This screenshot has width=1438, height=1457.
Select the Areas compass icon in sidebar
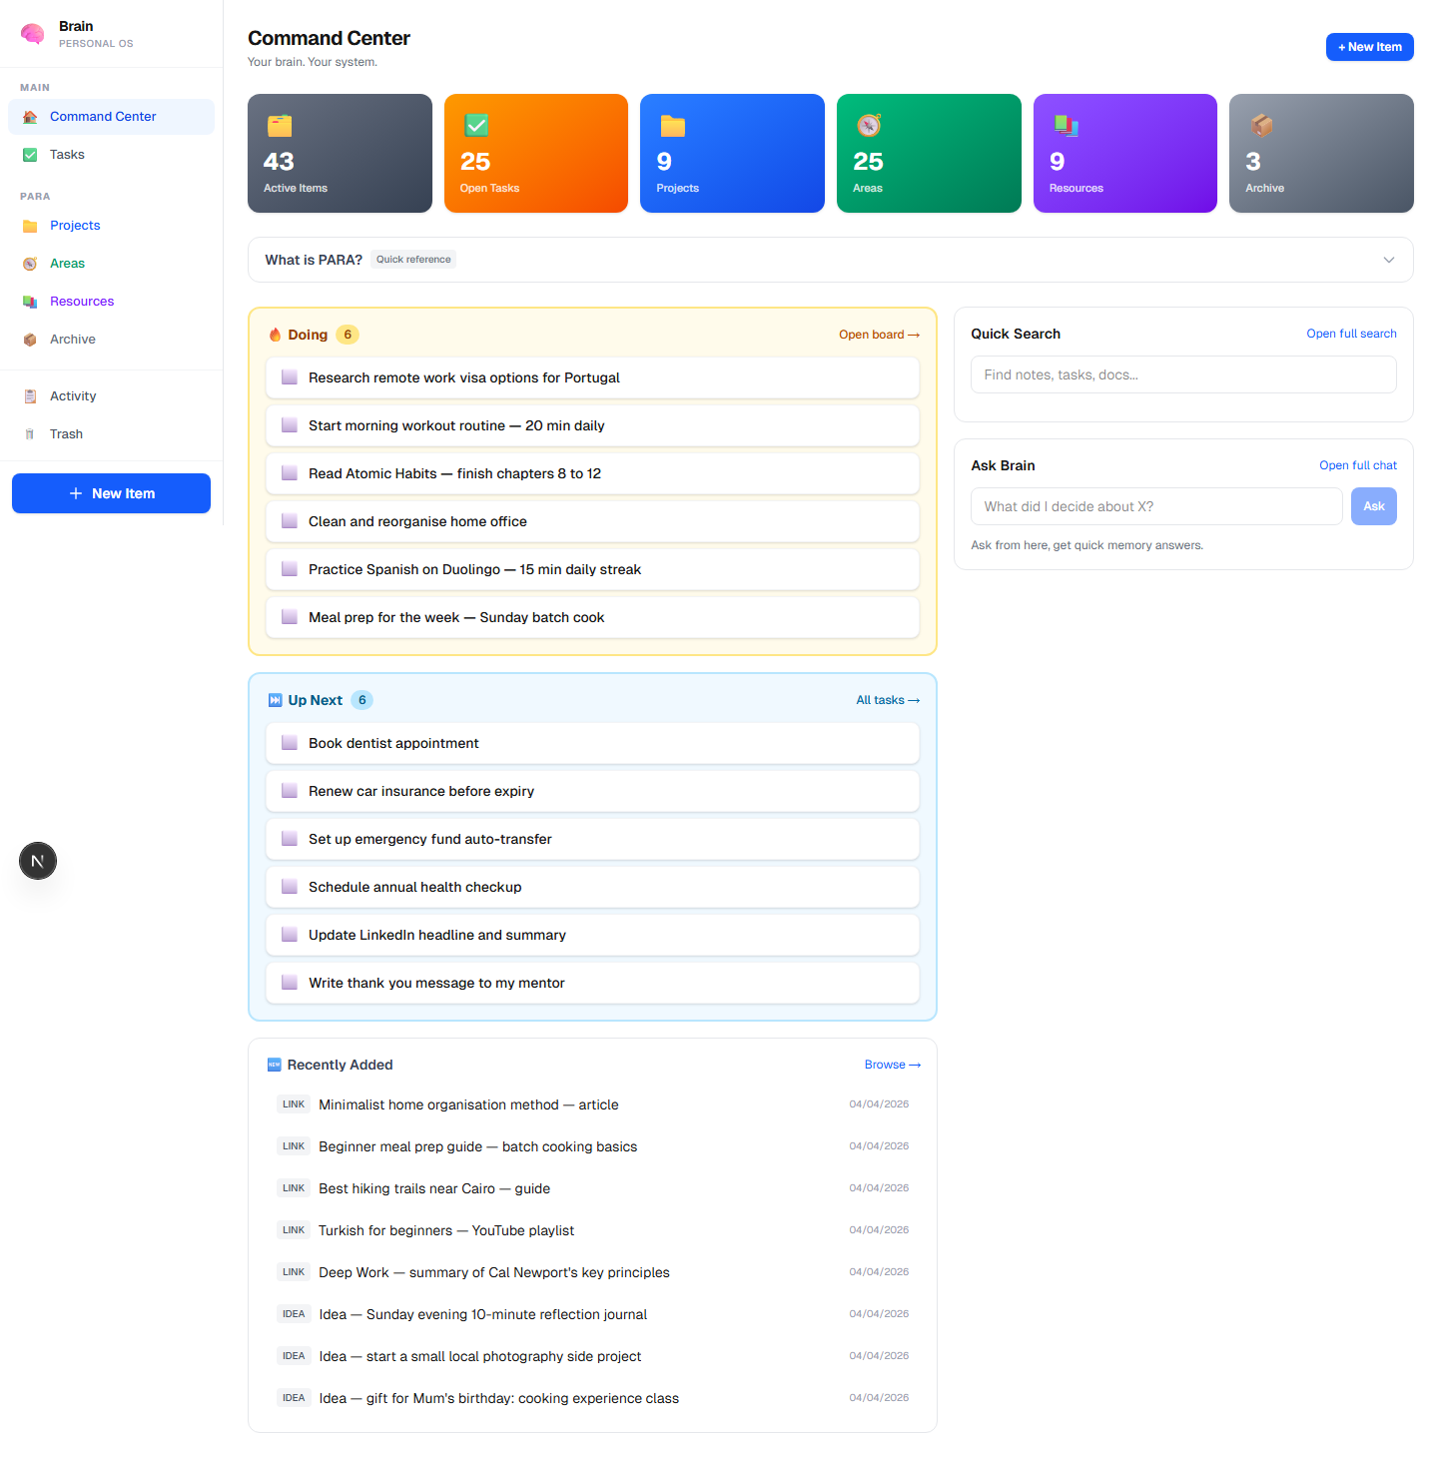[x=30, y=263]
